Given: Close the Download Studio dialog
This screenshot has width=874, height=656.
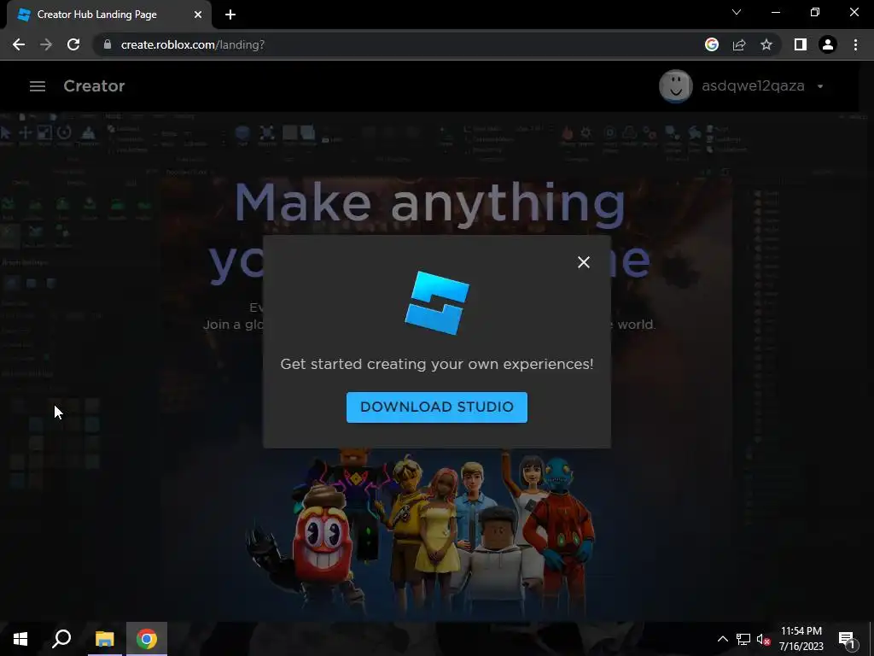Looking at the screenshot, I should pyautogui.click(x=584, y=262).
